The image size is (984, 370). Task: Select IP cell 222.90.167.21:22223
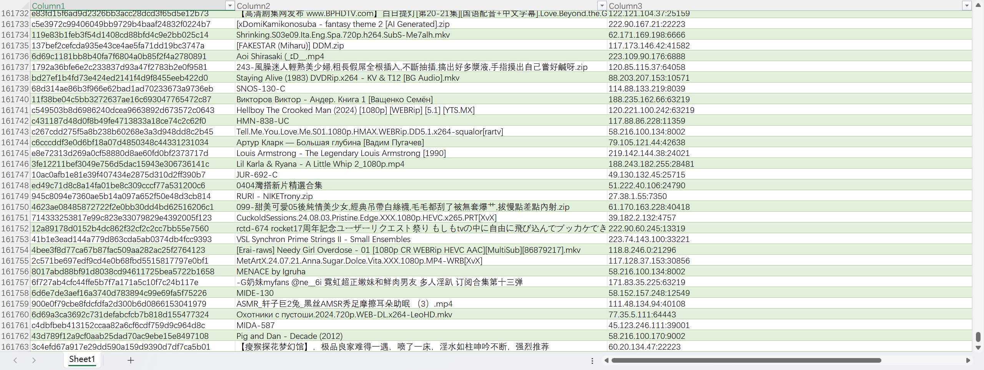[x=790, y=24]
